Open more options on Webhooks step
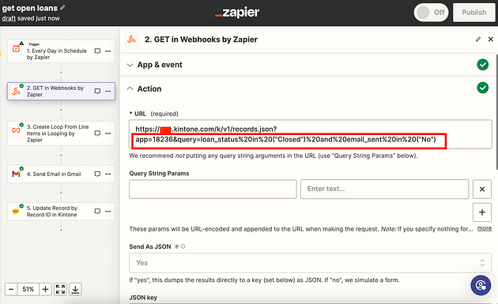 point(108,92)
